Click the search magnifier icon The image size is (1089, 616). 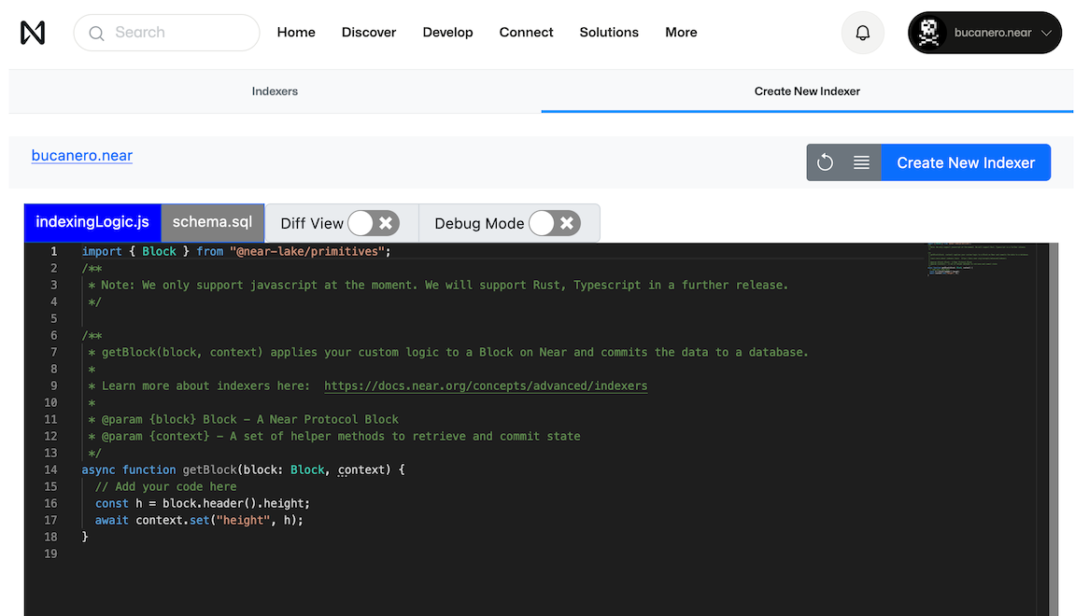tap(96, 34)
